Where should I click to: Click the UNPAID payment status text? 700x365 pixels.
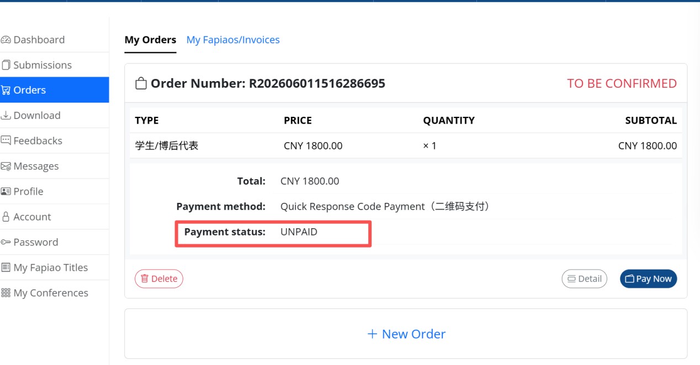coord(299,232)
